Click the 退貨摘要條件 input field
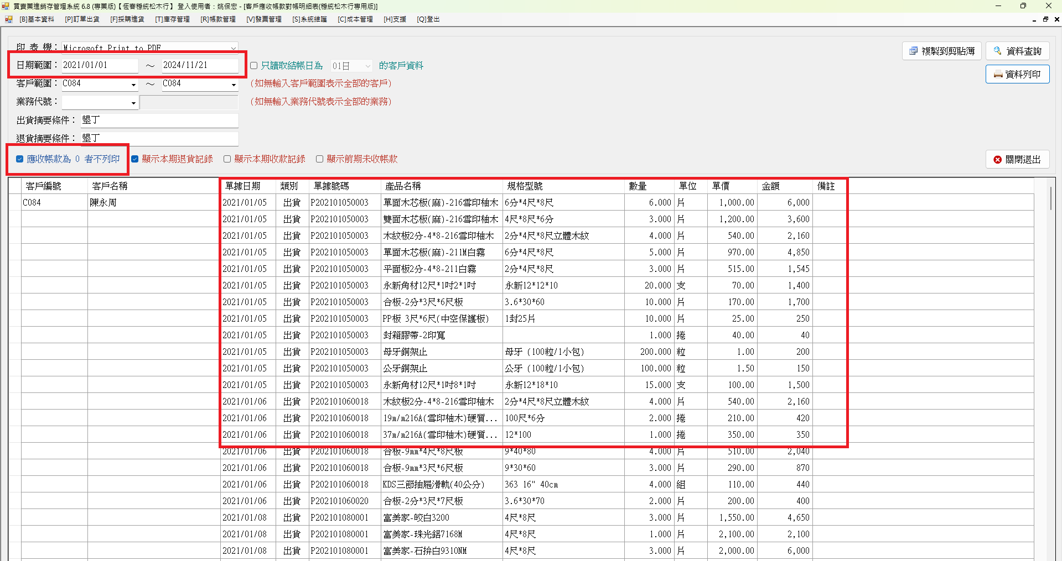The height and width of the screenshot is (561, 1062). (159, 138)
